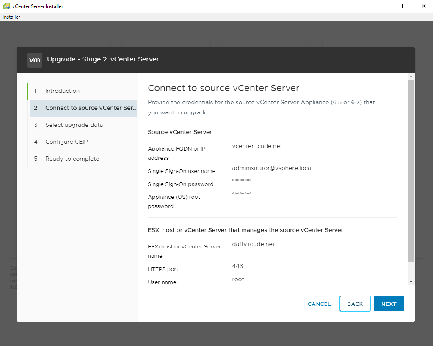Click 'Upgrade - Stage 2: vCenter Server' title

pos(103,59)
